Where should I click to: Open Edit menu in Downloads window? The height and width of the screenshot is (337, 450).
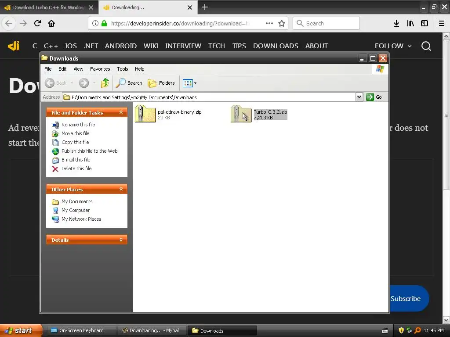coord(62,69)
